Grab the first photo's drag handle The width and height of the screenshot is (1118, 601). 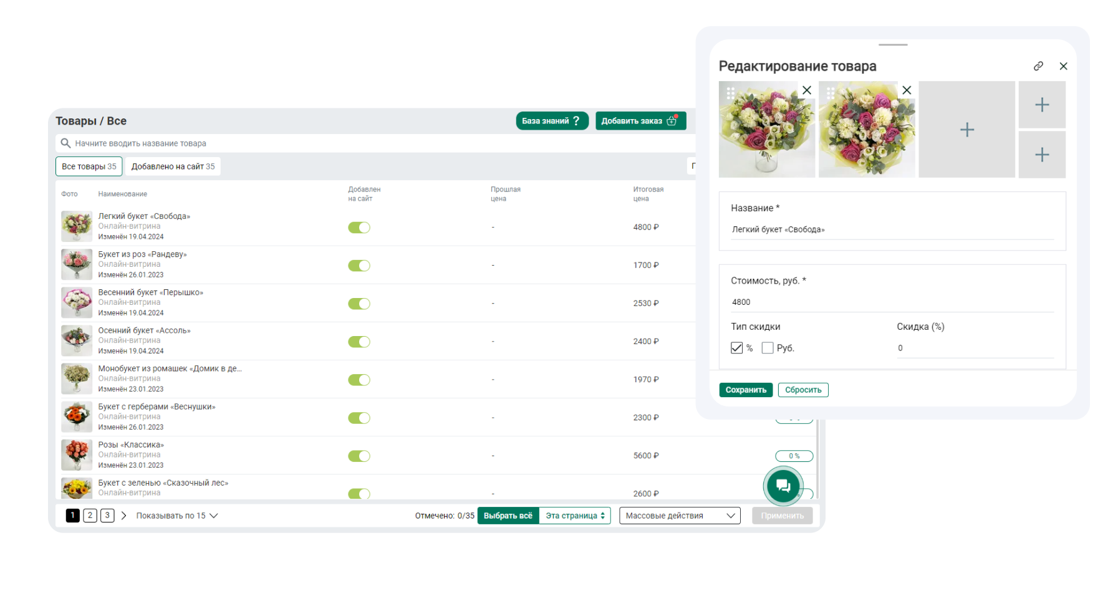pos(730,93)
